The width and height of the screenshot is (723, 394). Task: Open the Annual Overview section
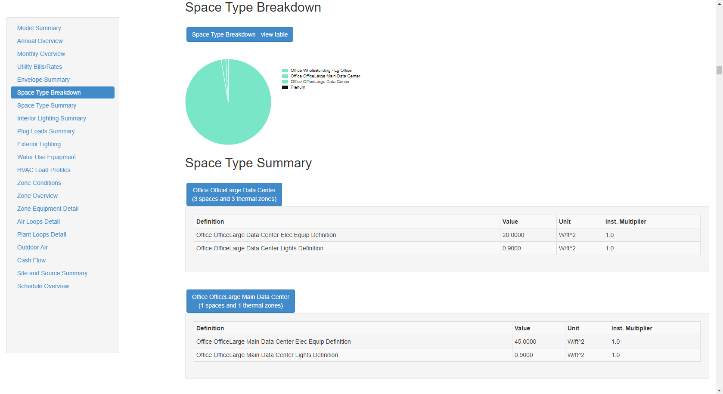[x=40, y=41]
